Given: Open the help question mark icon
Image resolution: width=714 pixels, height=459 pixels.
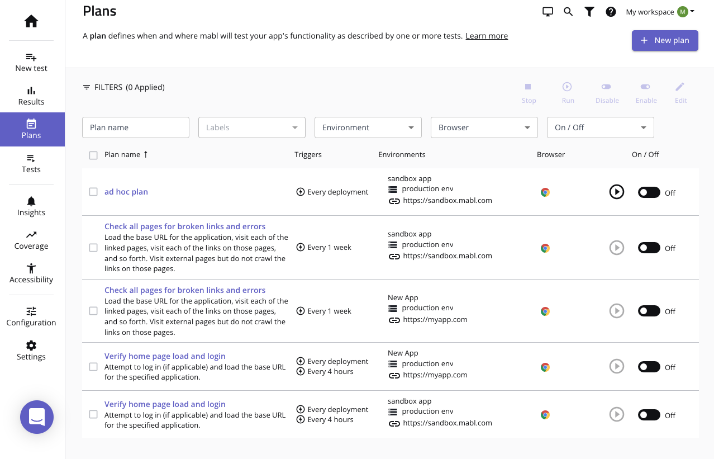Looking at the screenshot, I should (x=611, y=12).
